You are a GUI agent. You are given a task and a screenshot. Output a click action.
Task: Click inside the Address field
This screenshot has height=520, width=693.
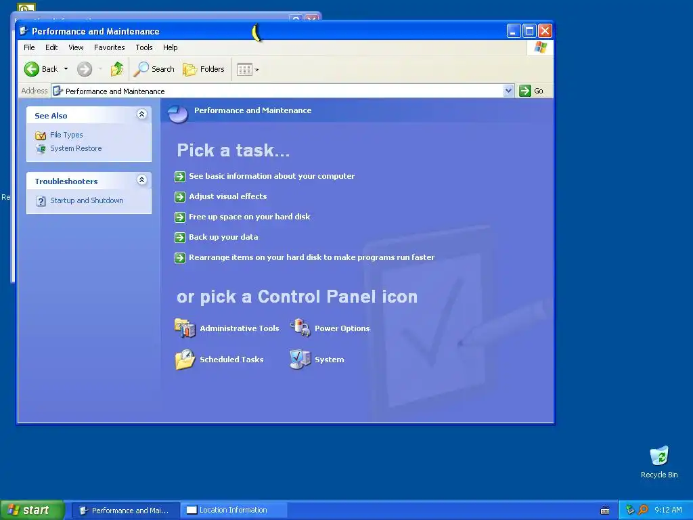tap(283, 91)
